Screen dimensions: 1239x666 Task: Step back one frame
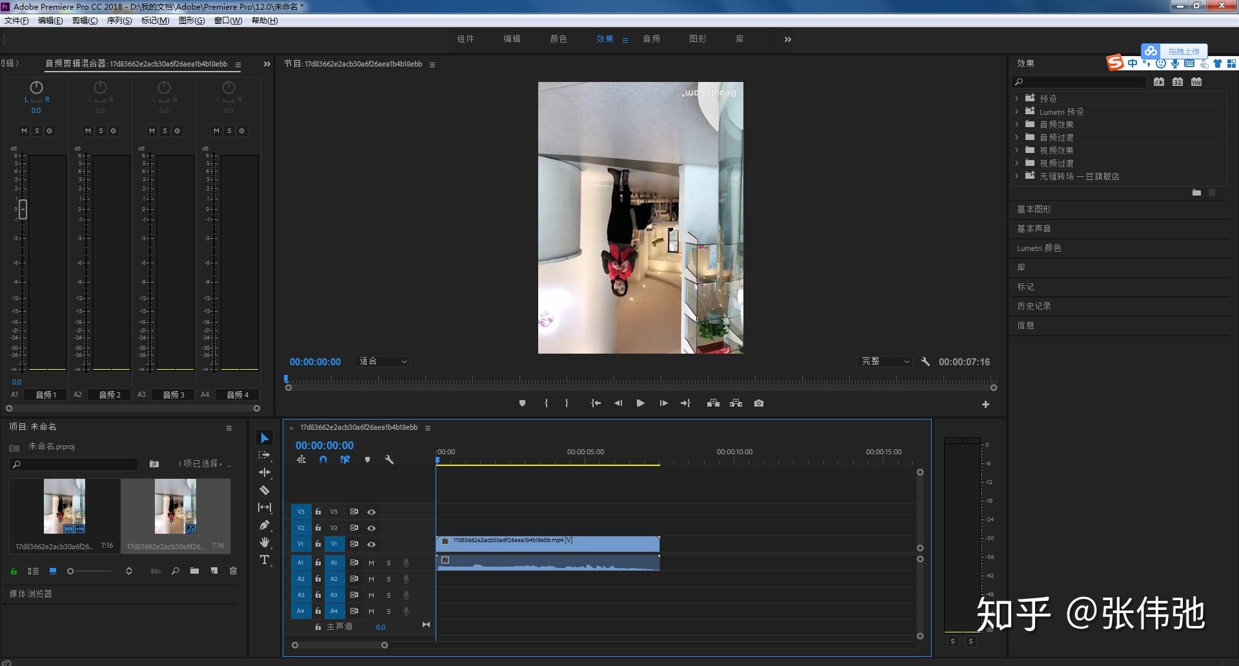[x=618, y=403]
